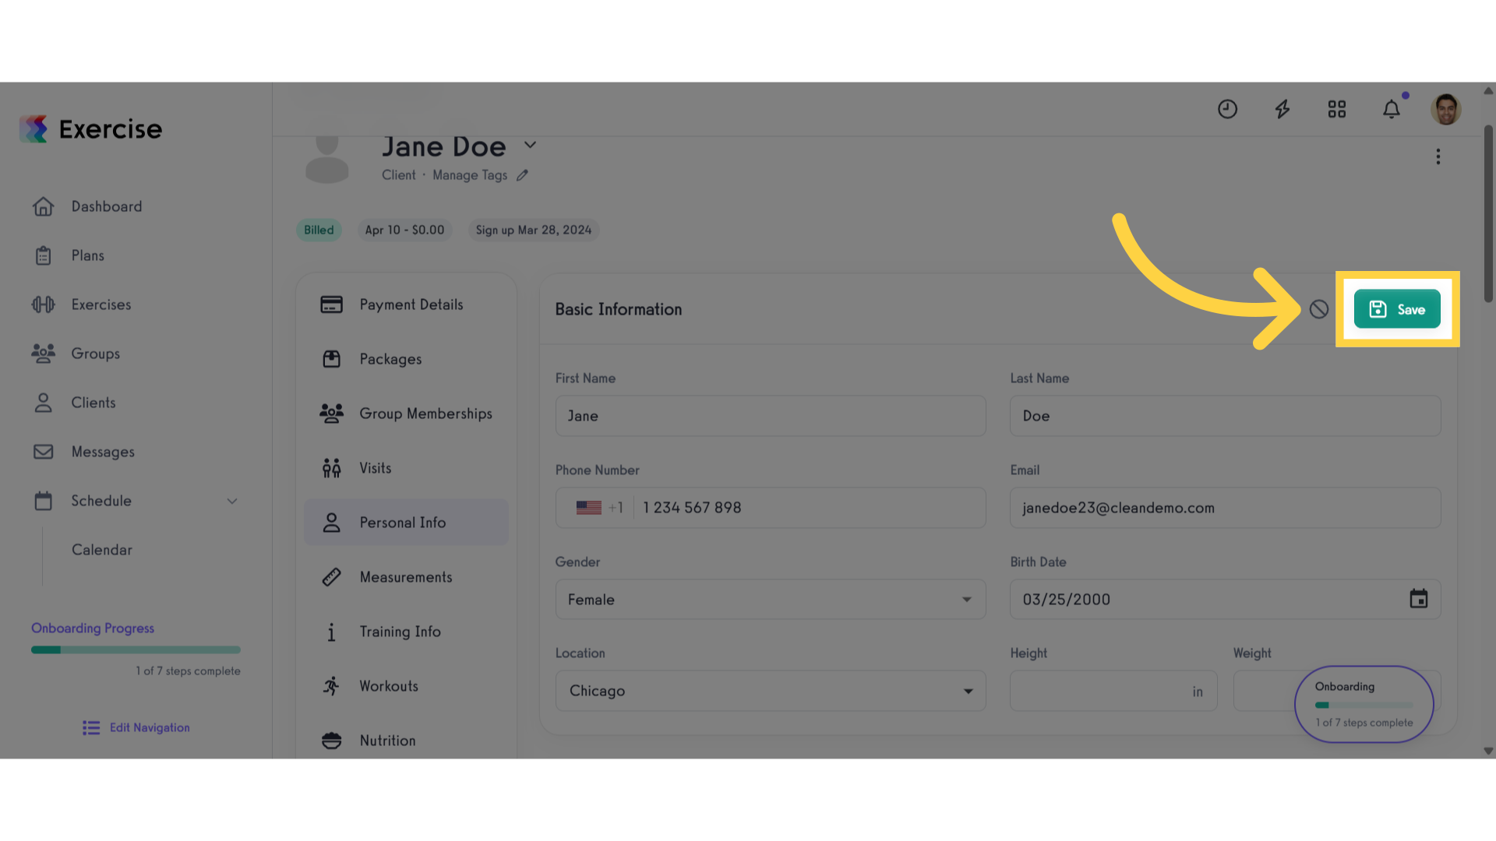This screenshot has height=841, width=1496.
Task: Click the Apr 10 - $0.00 badge
Action: pyautogui.click(x=404, y=230)
